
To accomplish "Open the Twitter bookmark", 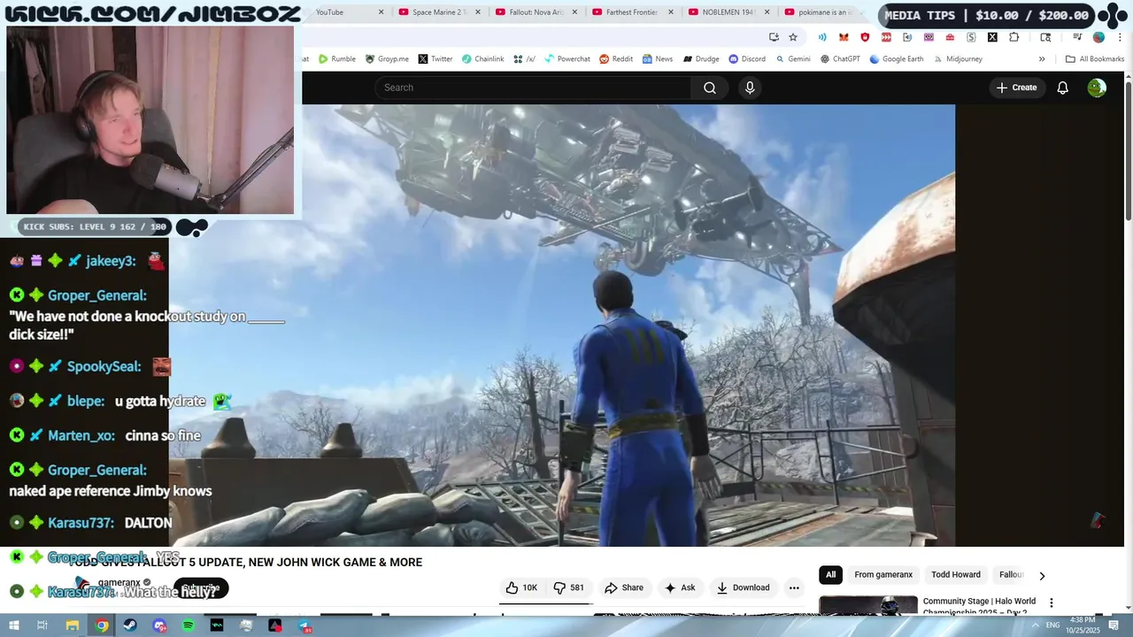I will click(435, 59).
